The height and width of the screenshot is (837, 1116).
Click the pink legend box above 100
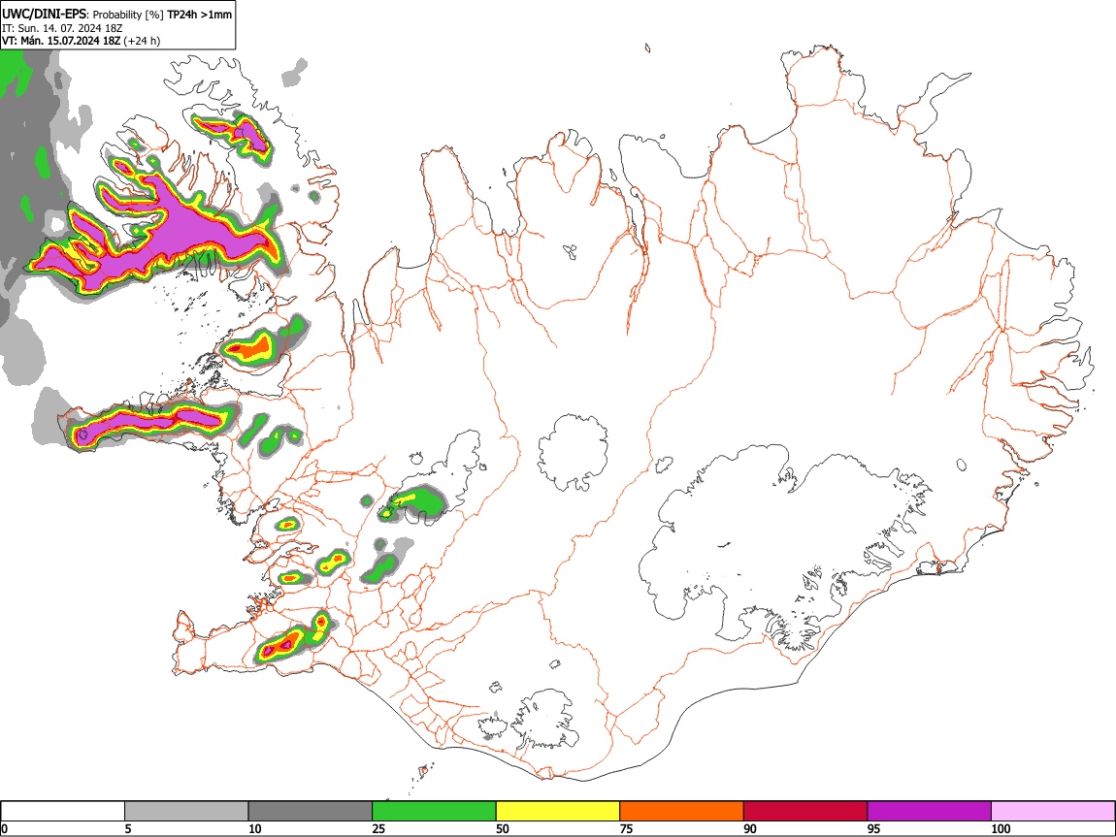(1053, 812)
